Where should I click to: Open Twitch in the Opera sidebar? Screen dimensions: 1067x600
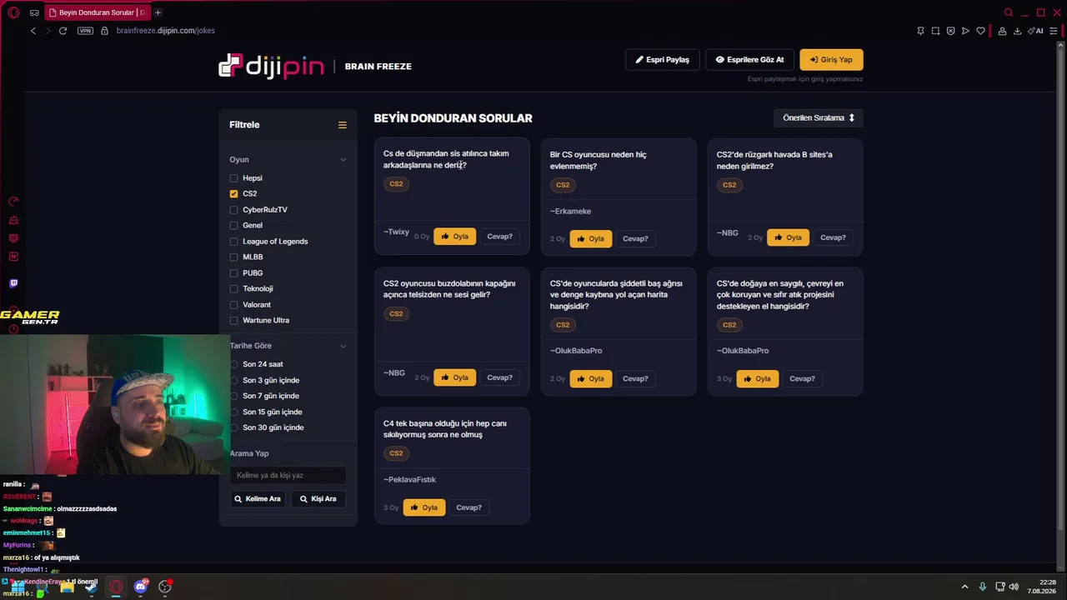13,283
